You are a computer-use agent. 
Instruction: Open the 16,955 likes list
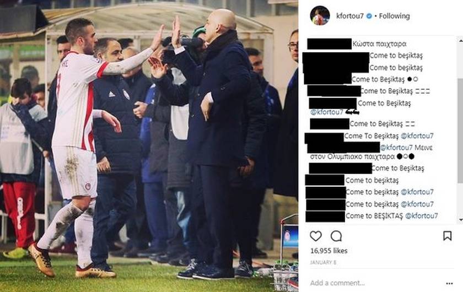pos(329,251)
